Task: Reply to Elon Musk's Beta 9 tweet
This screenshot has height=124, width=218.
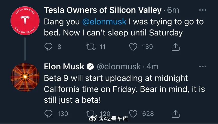Action: (x=48, y=113)
